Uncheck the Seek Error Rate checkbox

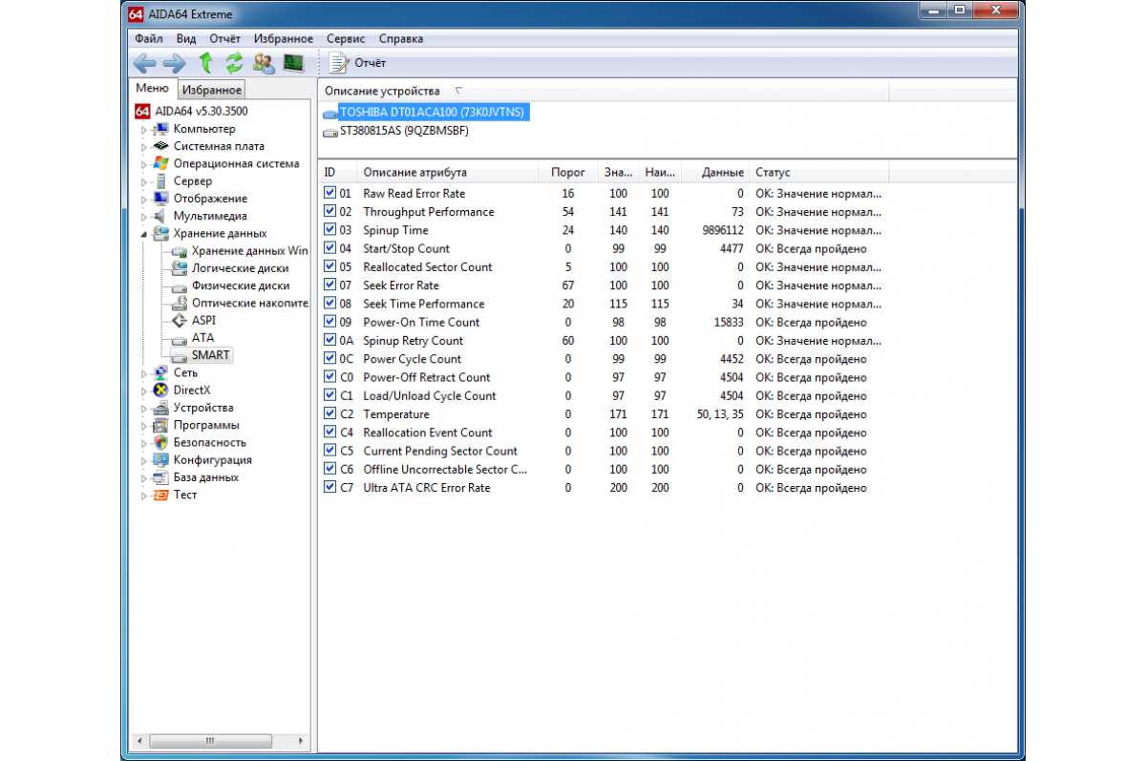(x=329, y=285)
